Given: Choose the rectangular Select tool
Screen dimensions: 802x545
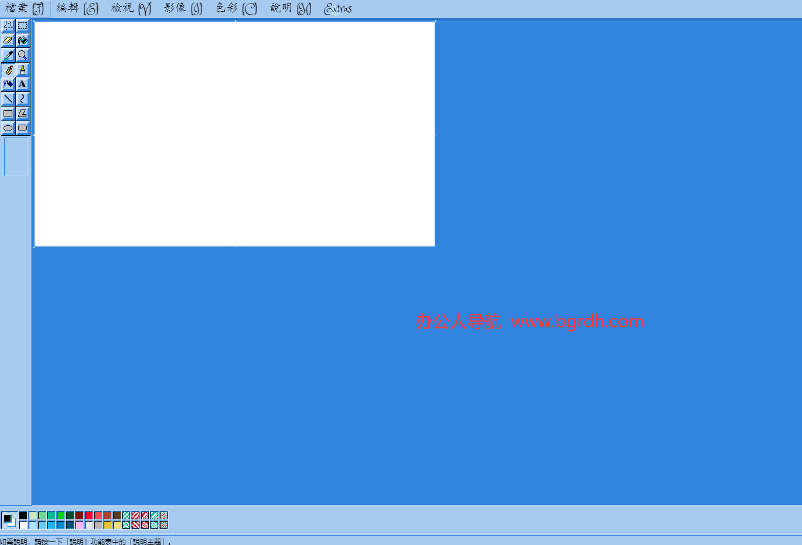Looking at the screenshot, I should [x=22, y=26].
